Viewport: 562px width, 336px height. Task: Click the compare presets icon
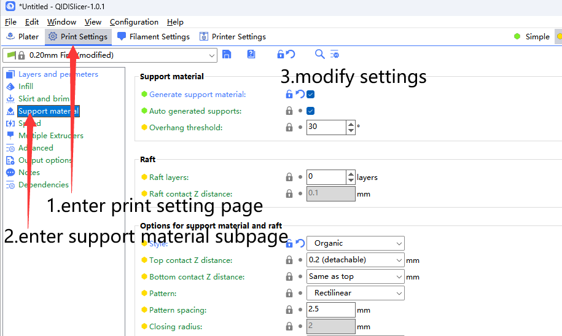(335, 55)
